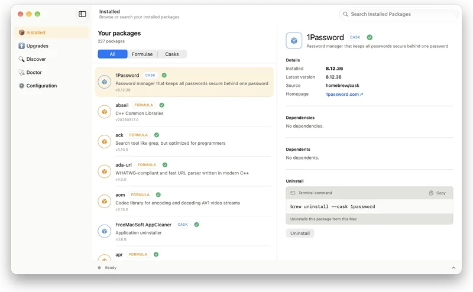Click the CASK badge in details header
Viewport: 473px width, 292px height.
pyautogui.click(x=355, y=37)
